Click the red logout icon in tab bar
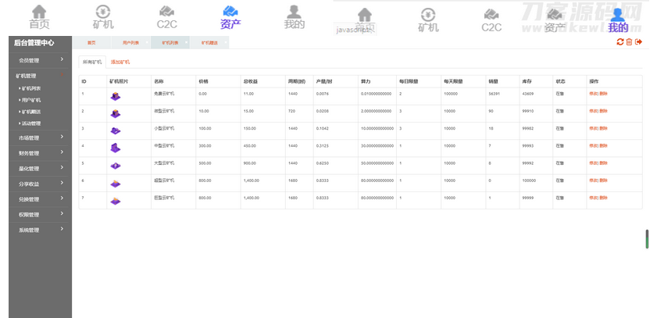 point(639,42)
